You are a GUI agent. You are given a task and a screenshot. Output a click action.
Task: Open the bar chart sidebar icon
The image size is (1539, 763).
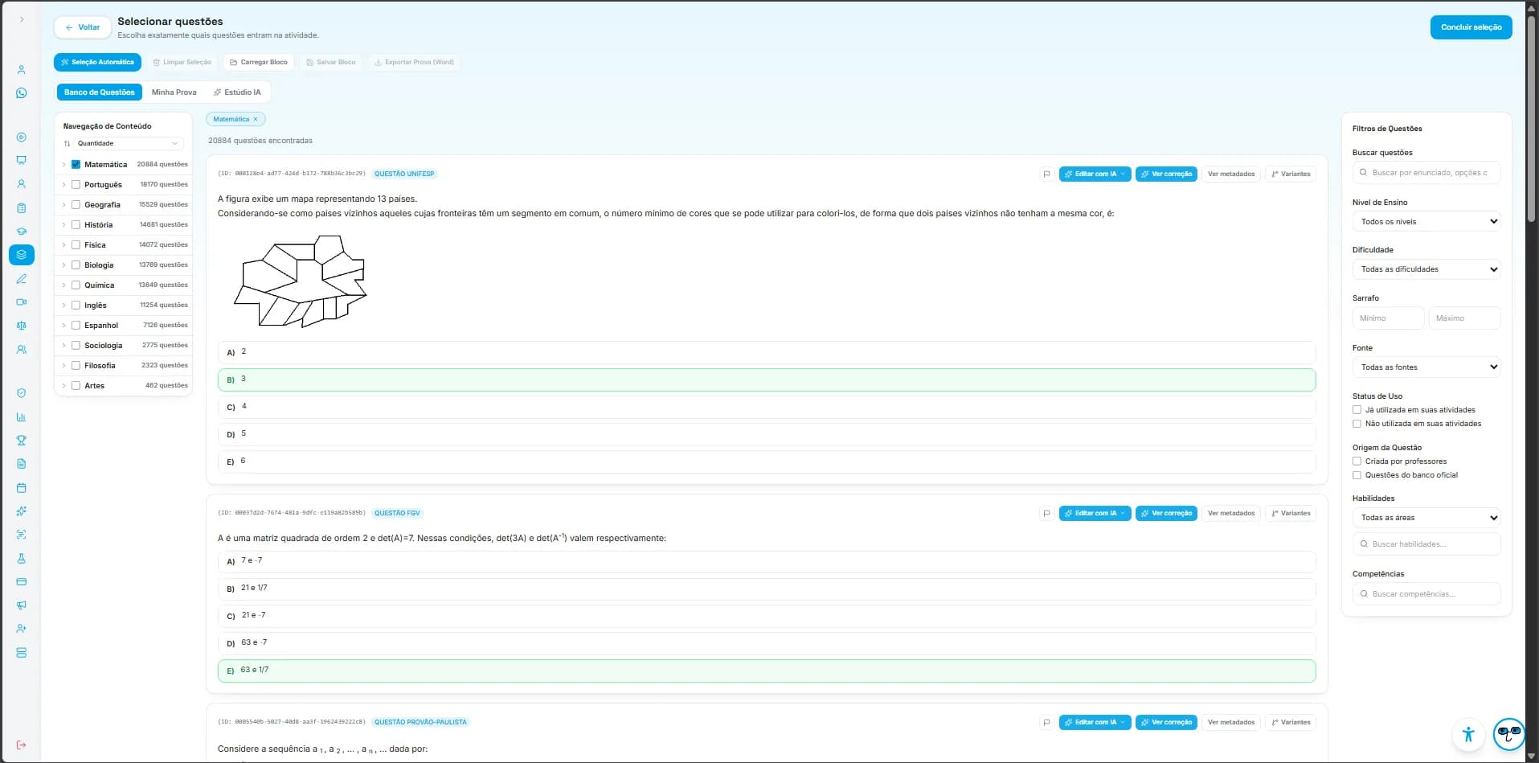point(21,417)
